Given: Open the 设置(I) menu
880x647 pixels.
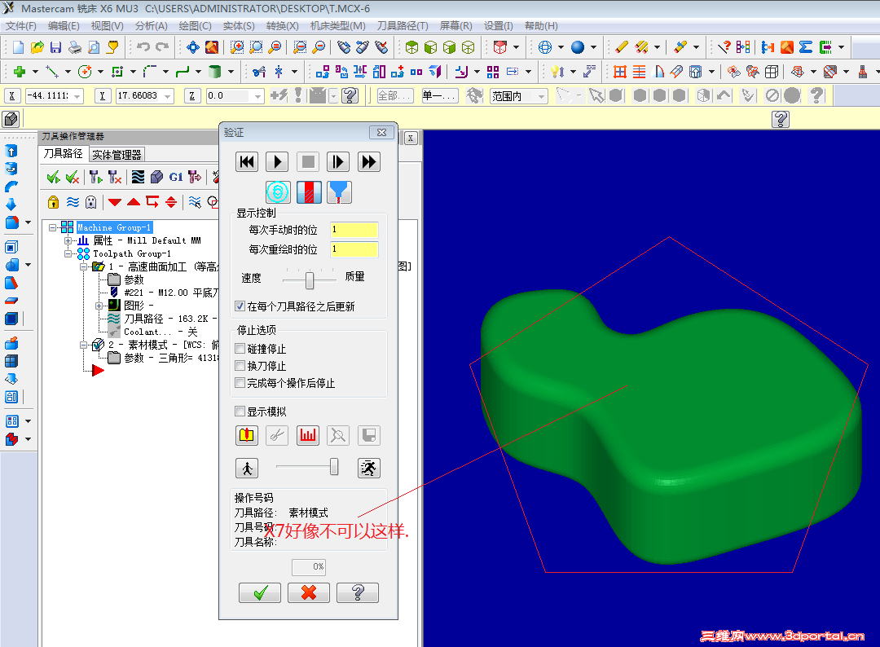Looking at the screenshot, I should click(x=499, y=26).
